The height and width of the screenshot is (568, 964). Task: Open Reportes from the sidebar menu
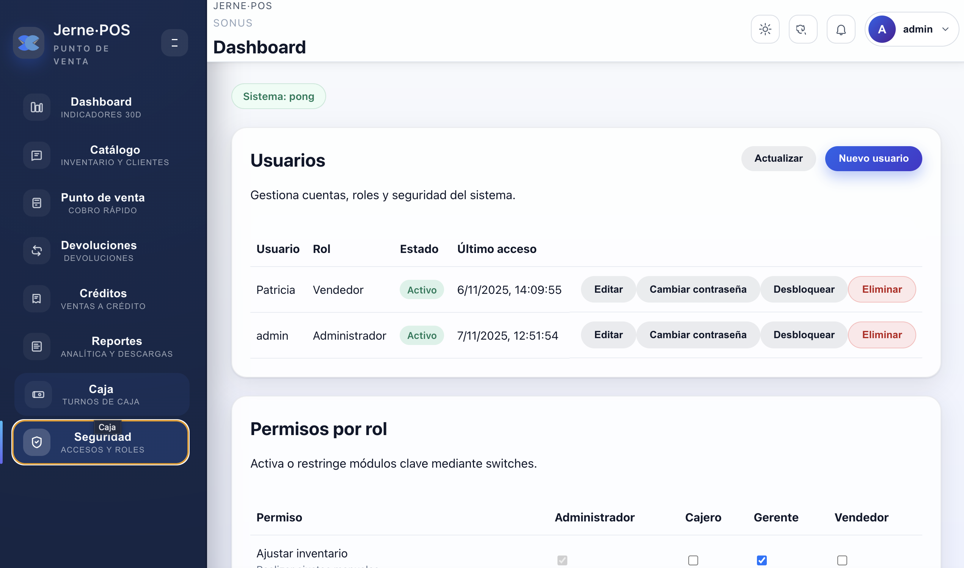[x=102, y=346]
